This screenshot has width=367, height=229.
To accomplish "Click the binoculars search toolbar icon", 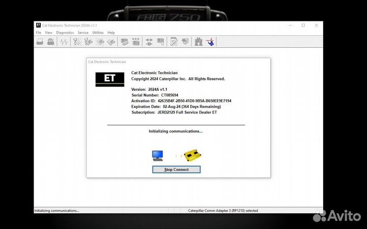I will [198, 42].
